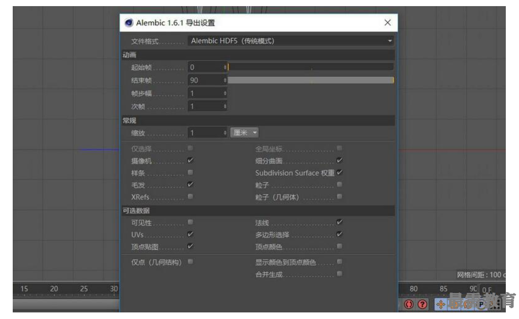Enable the 样条 checkbox
Image resolution: width=519 pixels, height=319 pixels.
[x=190, y=172]
